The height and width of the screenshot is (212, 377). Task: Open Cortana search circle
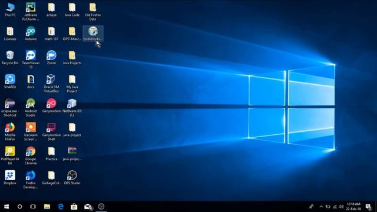pos(19,207)
